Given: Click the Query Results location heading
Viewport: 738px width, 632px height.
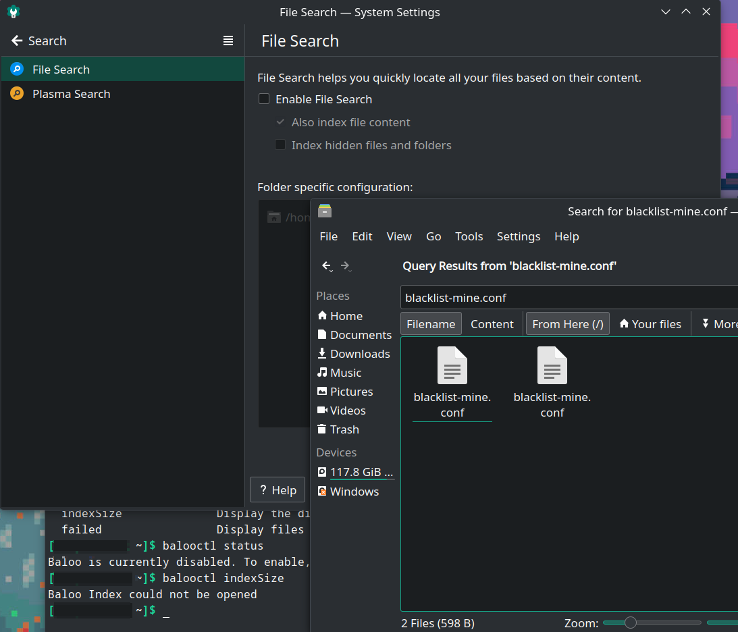Looking at the screenshot, I should pos(509,266).
